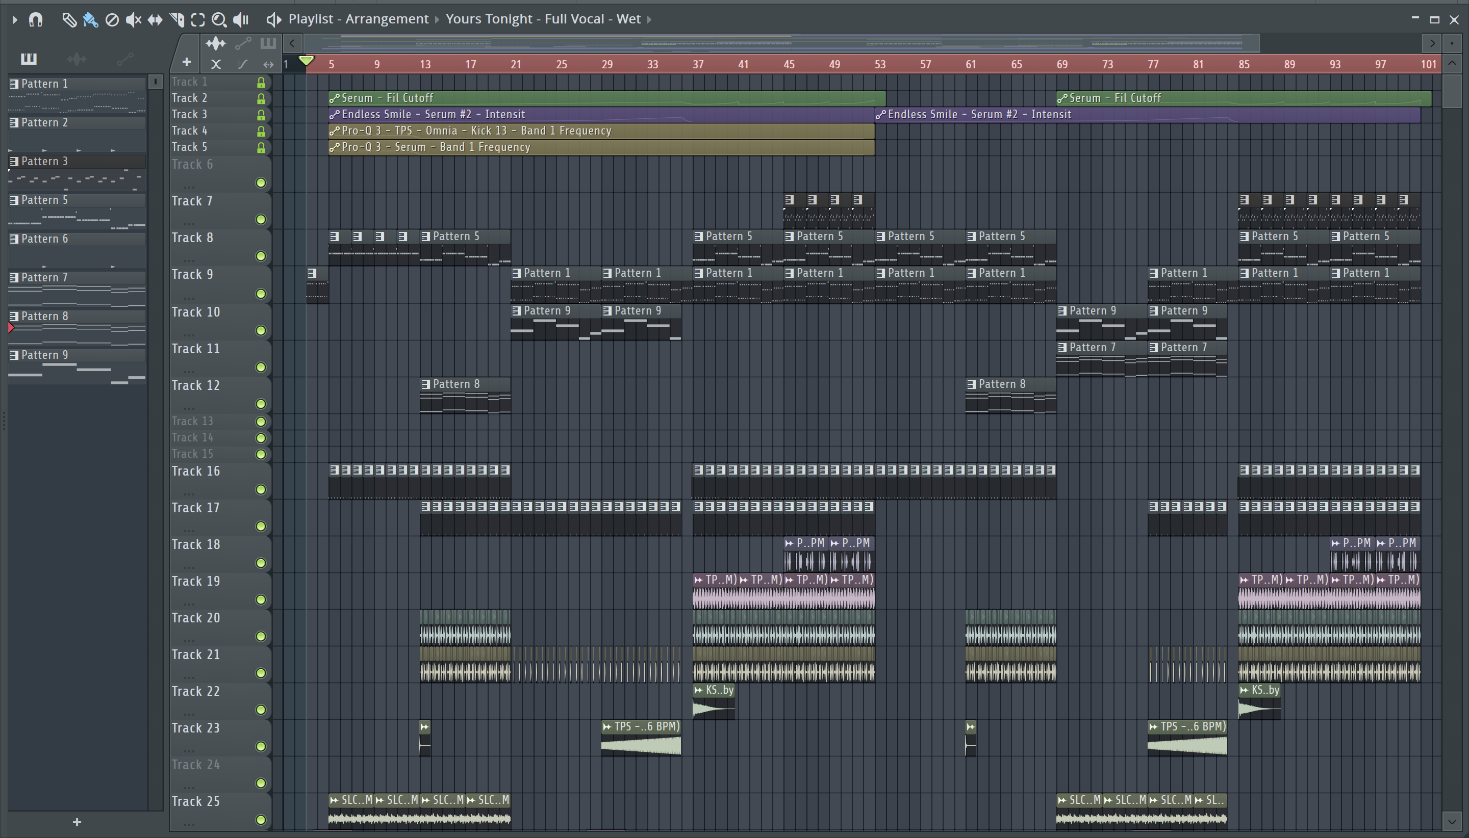Toggle lock on Track 1
The width and height of the screenshot is (1469, 838).
point(261,82)
